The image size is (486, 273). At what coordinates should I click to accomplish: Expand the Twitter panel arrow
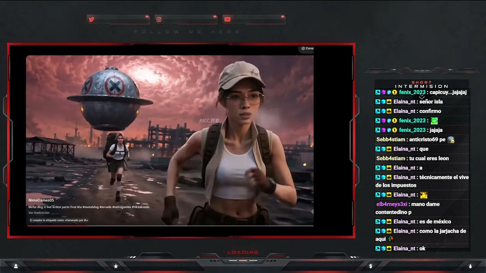tap(147, 16)
